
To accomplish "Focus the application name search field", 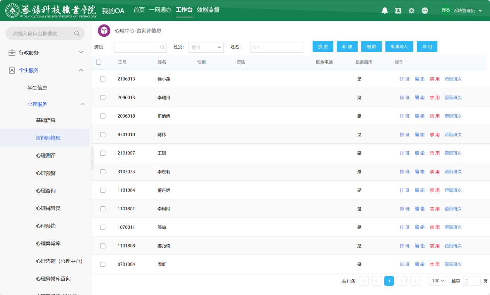I will tap(45, 34).
